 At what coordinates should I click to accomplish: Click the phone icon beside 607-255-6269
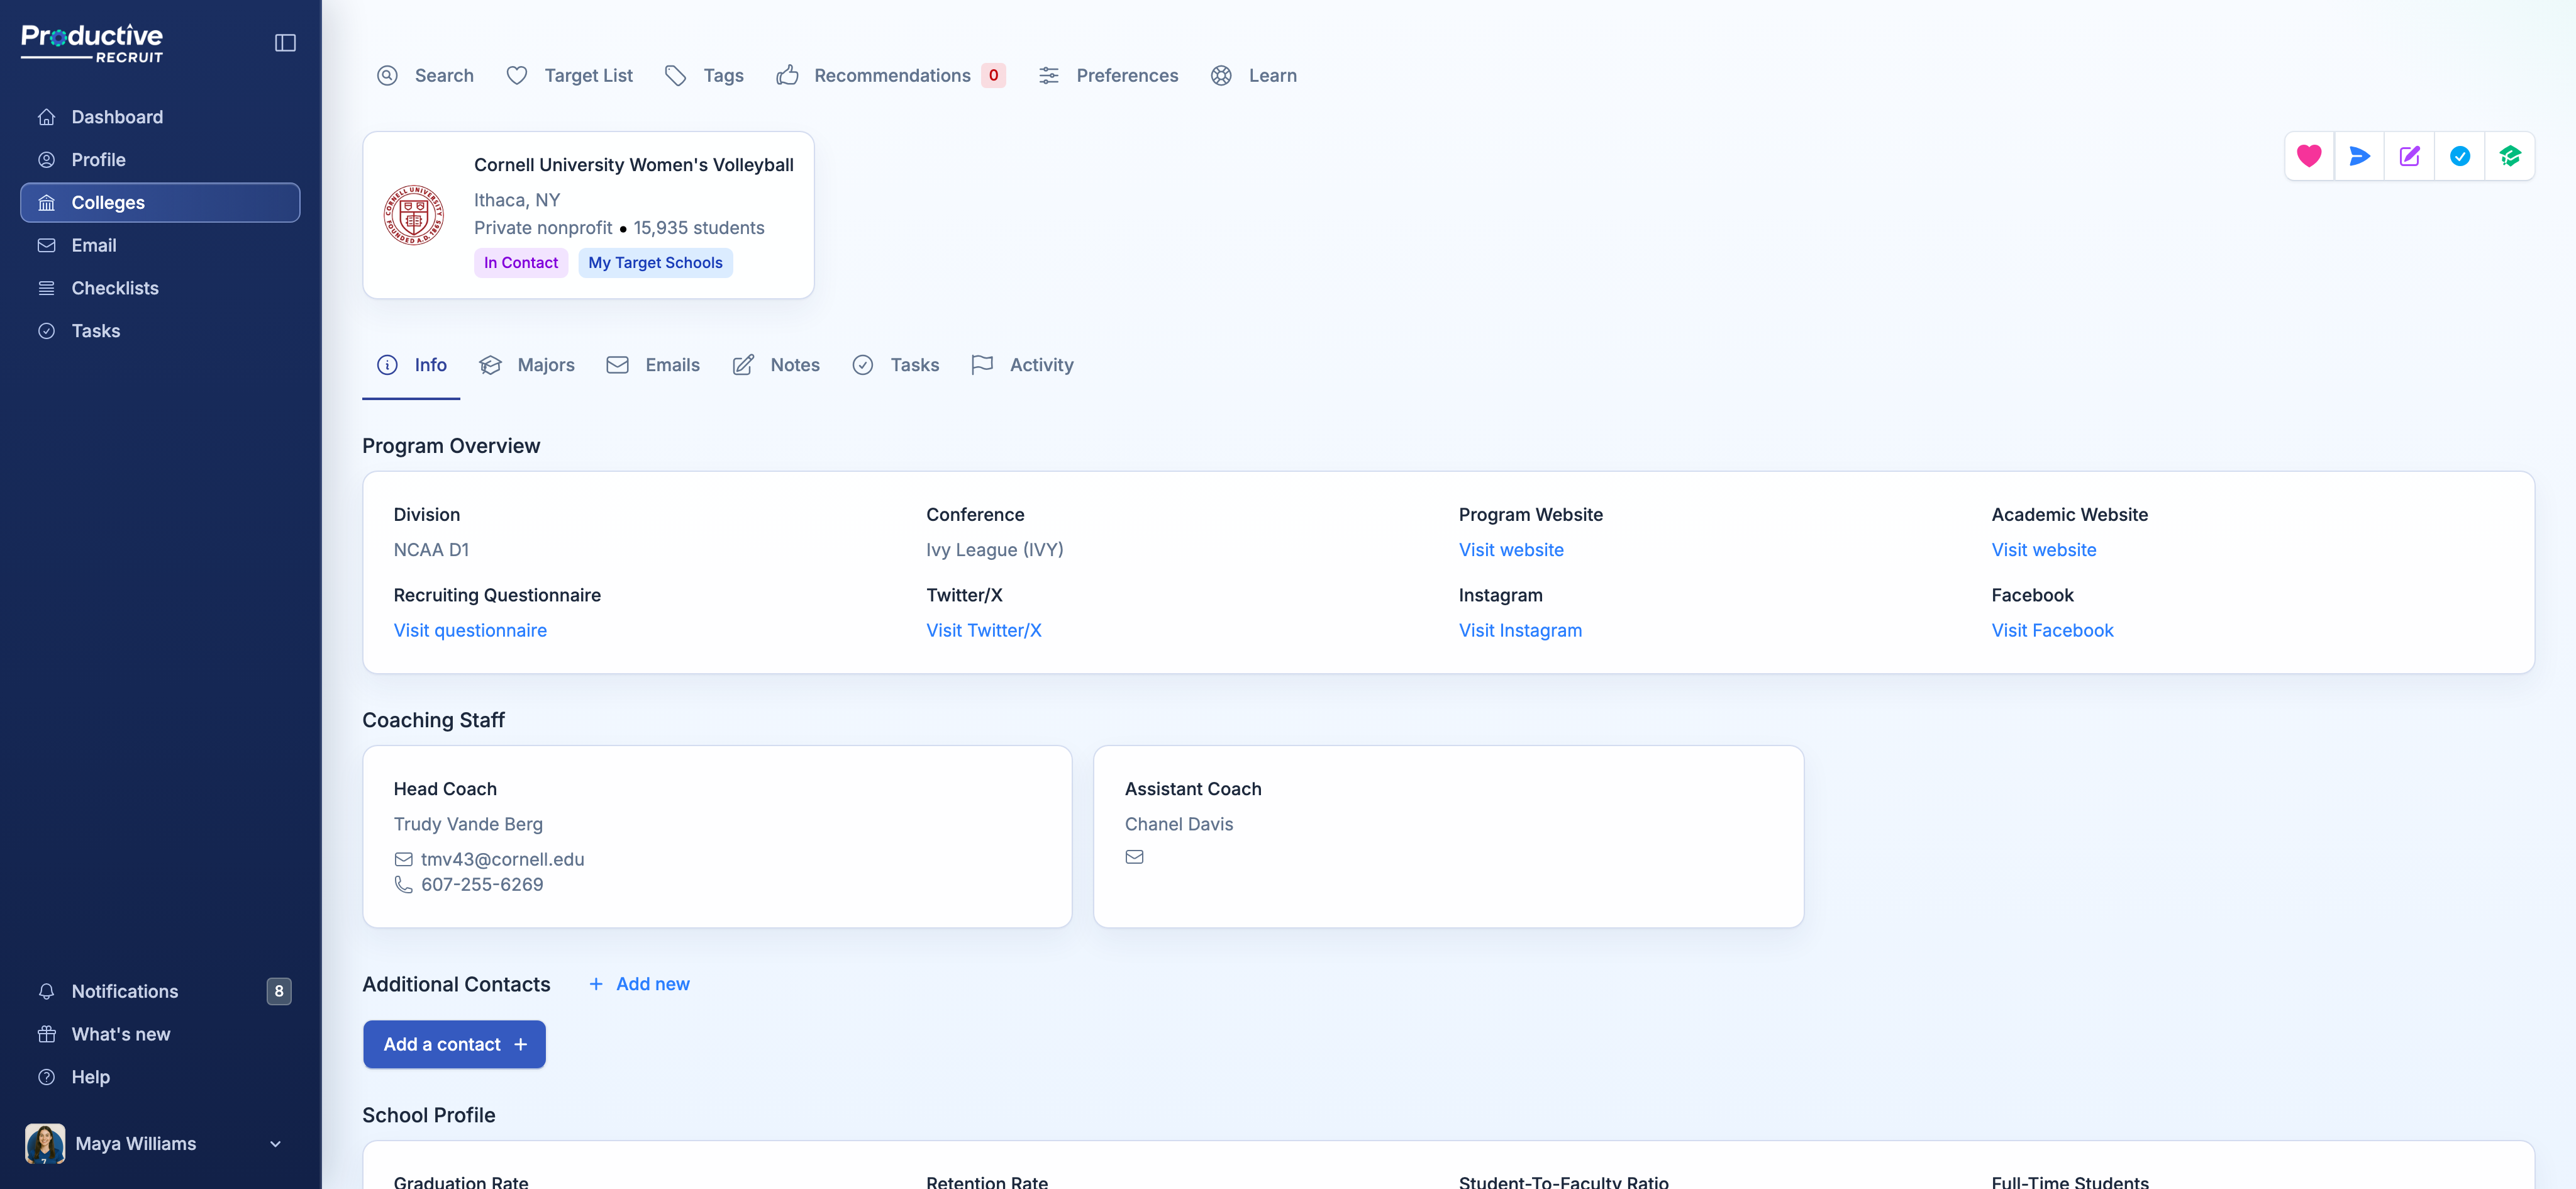(403, 884)
